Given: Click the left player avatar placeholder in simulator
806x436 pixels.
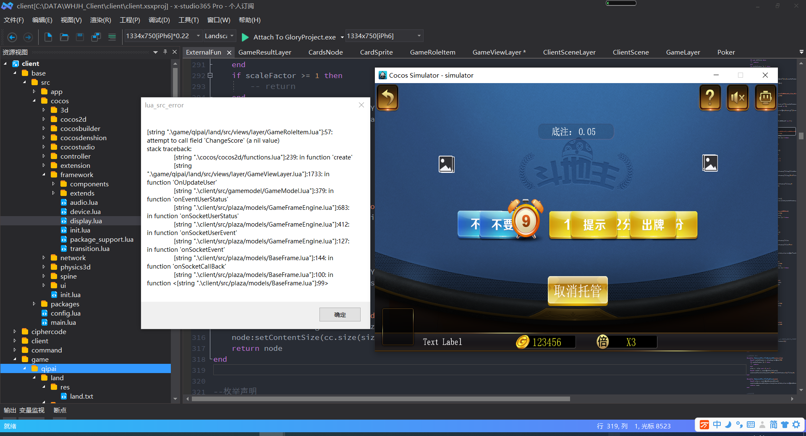Looking at the screenshot, I should click(x=446, y=164).
